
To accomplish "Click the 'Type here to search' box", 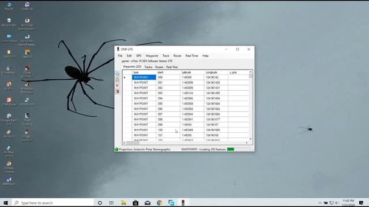I will 53,203.
